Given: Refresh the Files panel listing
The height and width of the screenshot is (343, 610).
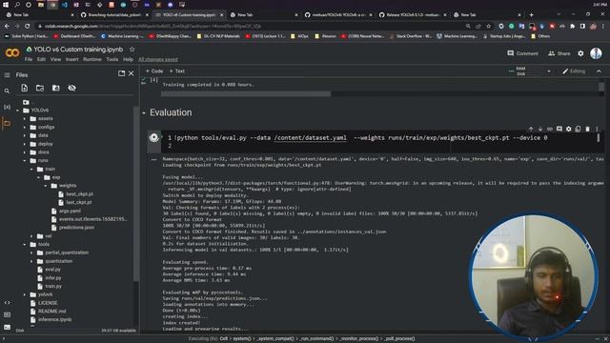Looking at the screenshot, I should click(x=40, y=88).
